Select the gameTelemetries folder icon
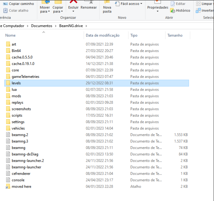 click(8, 77)
